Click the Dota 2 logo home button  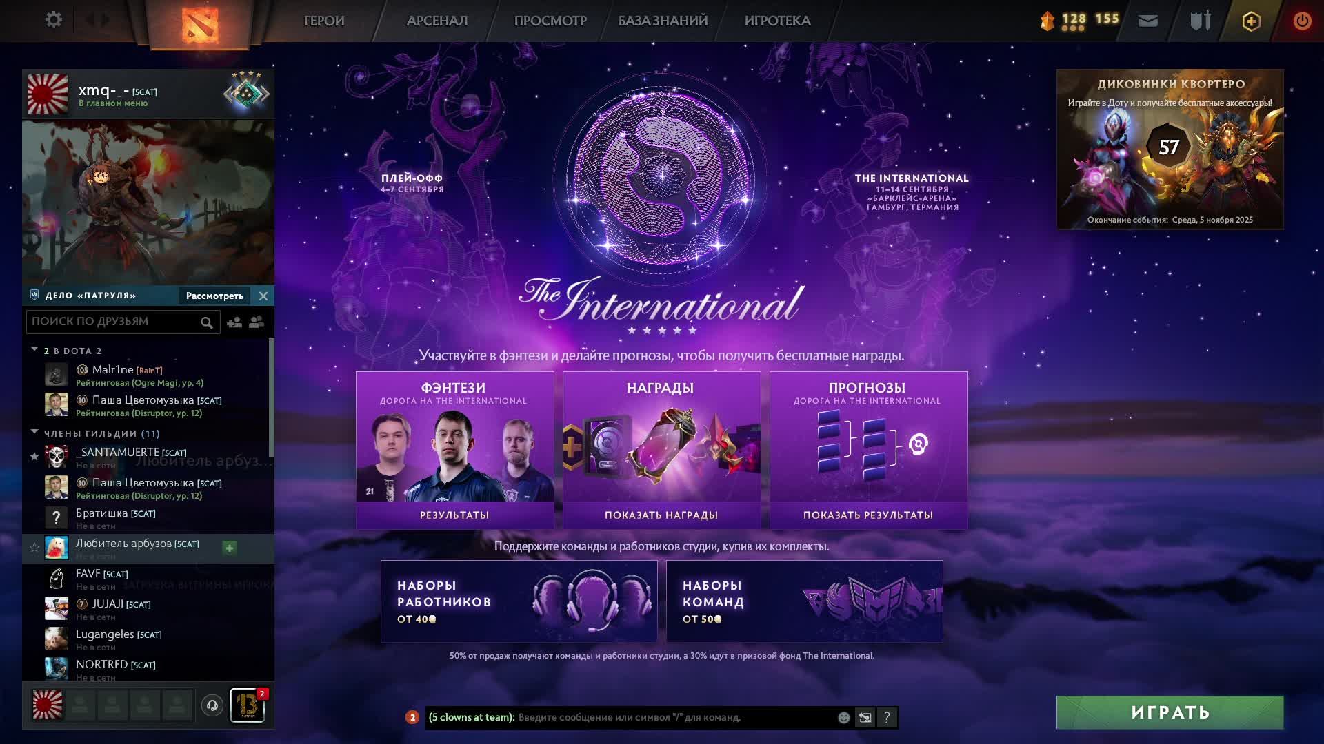(x=200, y=23)
